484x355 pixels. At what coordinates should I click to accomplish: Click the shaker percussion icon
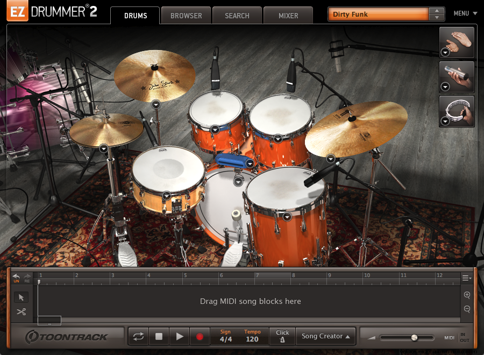[x=457, y=77]
